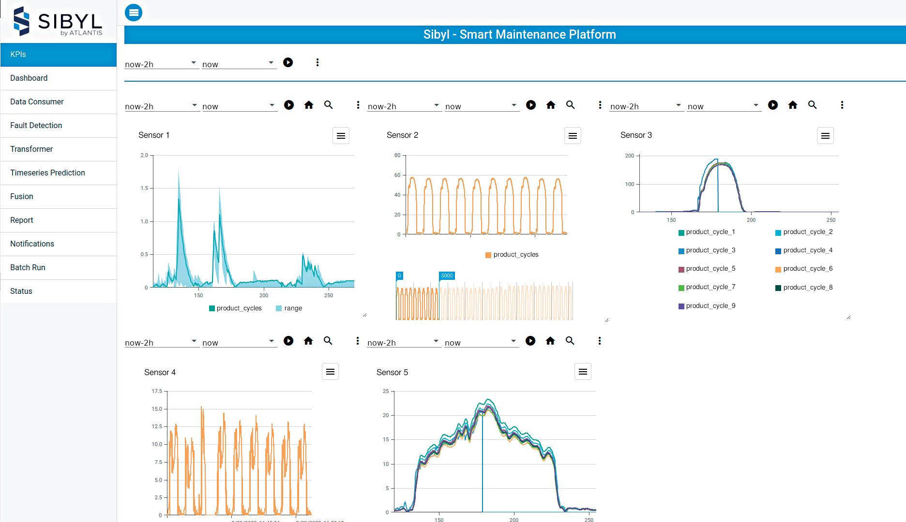The height and width of the screenshot is (522, 906).
Task: Expand the global now-2h start time dropdown
Action: [x=162, y=63]
